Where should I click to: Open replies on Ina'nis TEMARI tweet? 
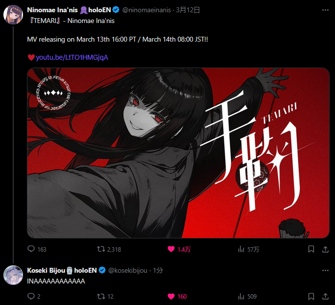37,249
